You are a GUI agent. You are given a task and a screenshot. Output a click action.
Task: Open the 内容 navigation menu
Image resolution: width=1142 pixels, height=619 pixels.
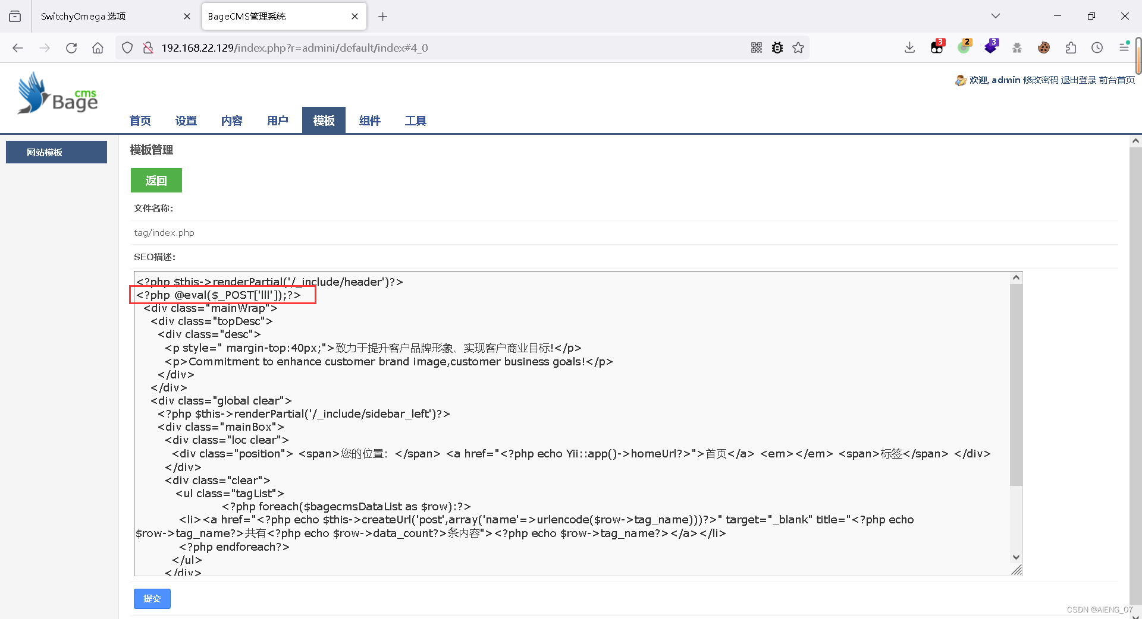coord(231,121)
